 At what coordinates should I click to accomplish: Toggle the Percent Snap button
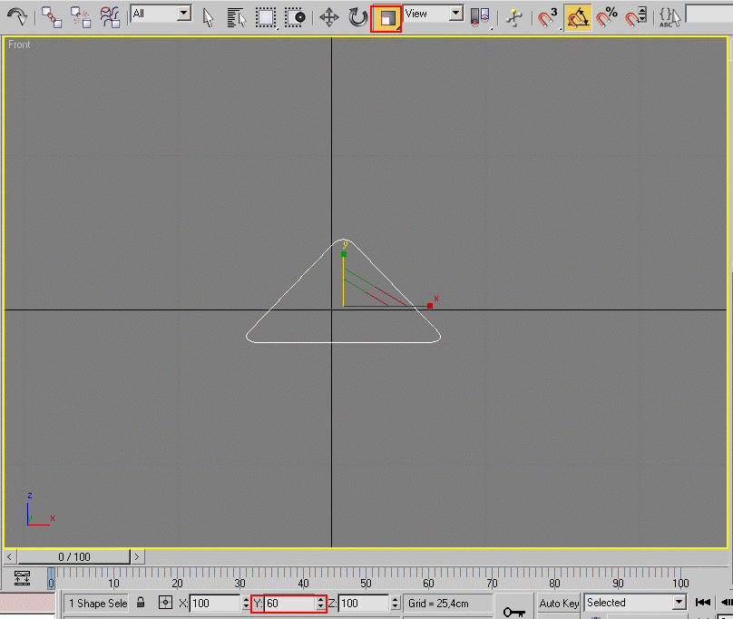[607, 18]
